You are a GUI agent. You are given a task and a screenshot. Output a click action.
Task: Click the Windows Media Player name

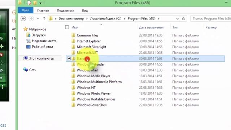(x=93, y=76)
